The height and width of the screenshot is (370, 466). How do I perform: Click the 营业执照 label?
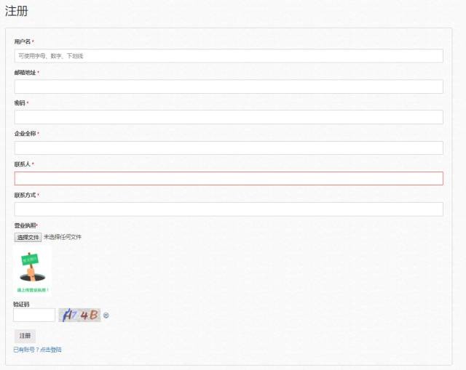pos(25,225)
